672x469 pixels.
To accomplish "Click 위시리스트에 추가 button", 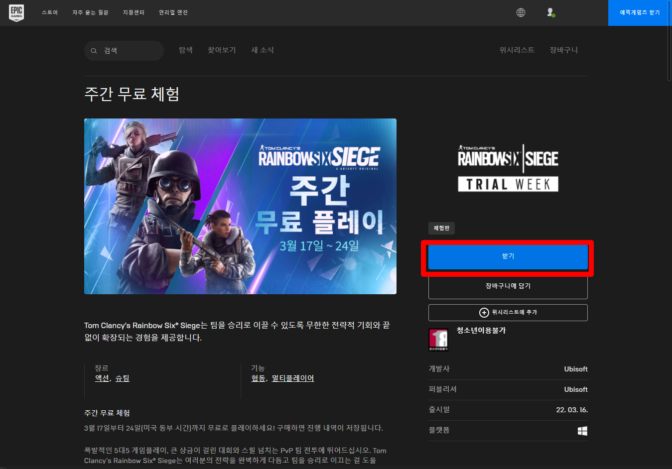I will coord(508,313).
